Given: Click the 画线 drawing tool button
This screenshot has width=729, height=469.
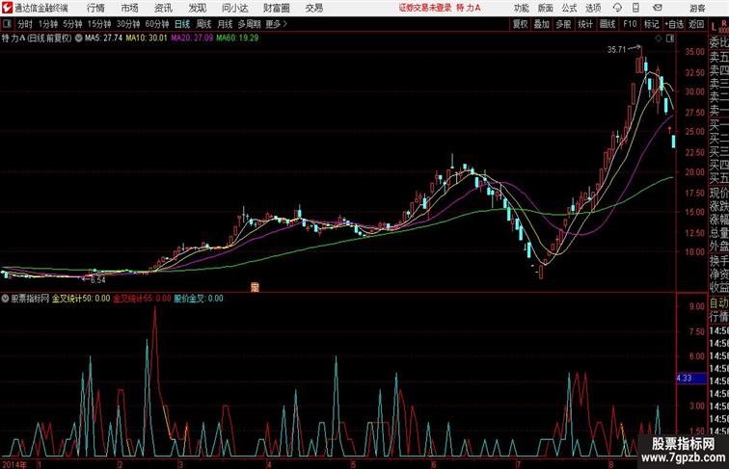Looking at the screenshot, I should 607,24.
